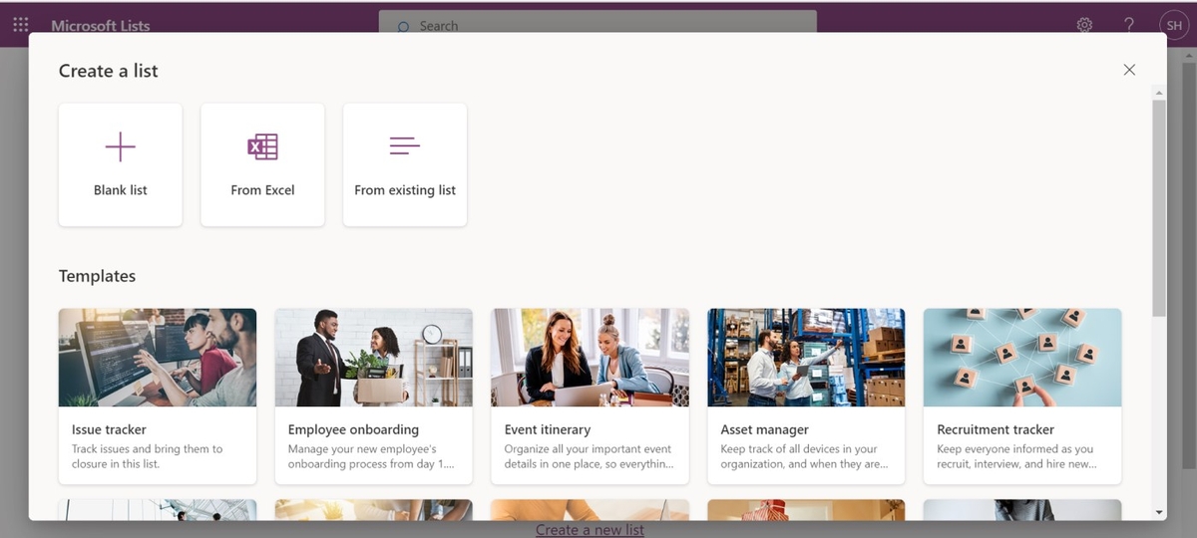Screen dimensions: 1197x538
Task: Click the Help question mark icon
Action: pos(1129,25)
